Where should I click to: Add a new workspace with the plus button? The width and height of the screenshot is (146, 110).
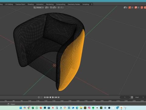pos(92,4)
